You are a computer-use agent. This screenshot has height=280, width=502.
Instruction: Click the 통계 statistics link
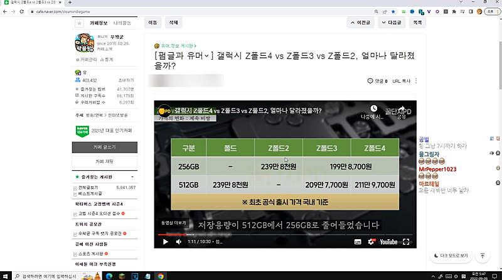tap(107, 60)
